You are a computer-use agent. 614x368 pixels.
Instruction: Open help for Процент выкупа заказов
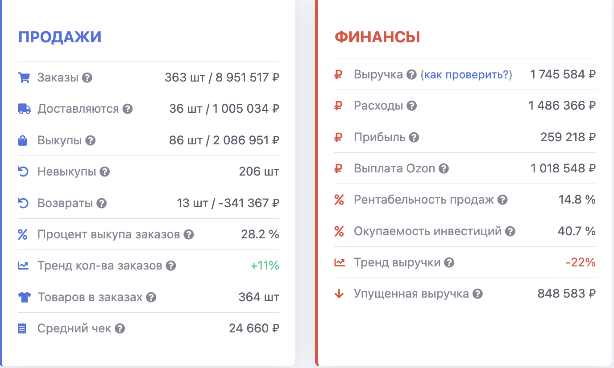189,235
